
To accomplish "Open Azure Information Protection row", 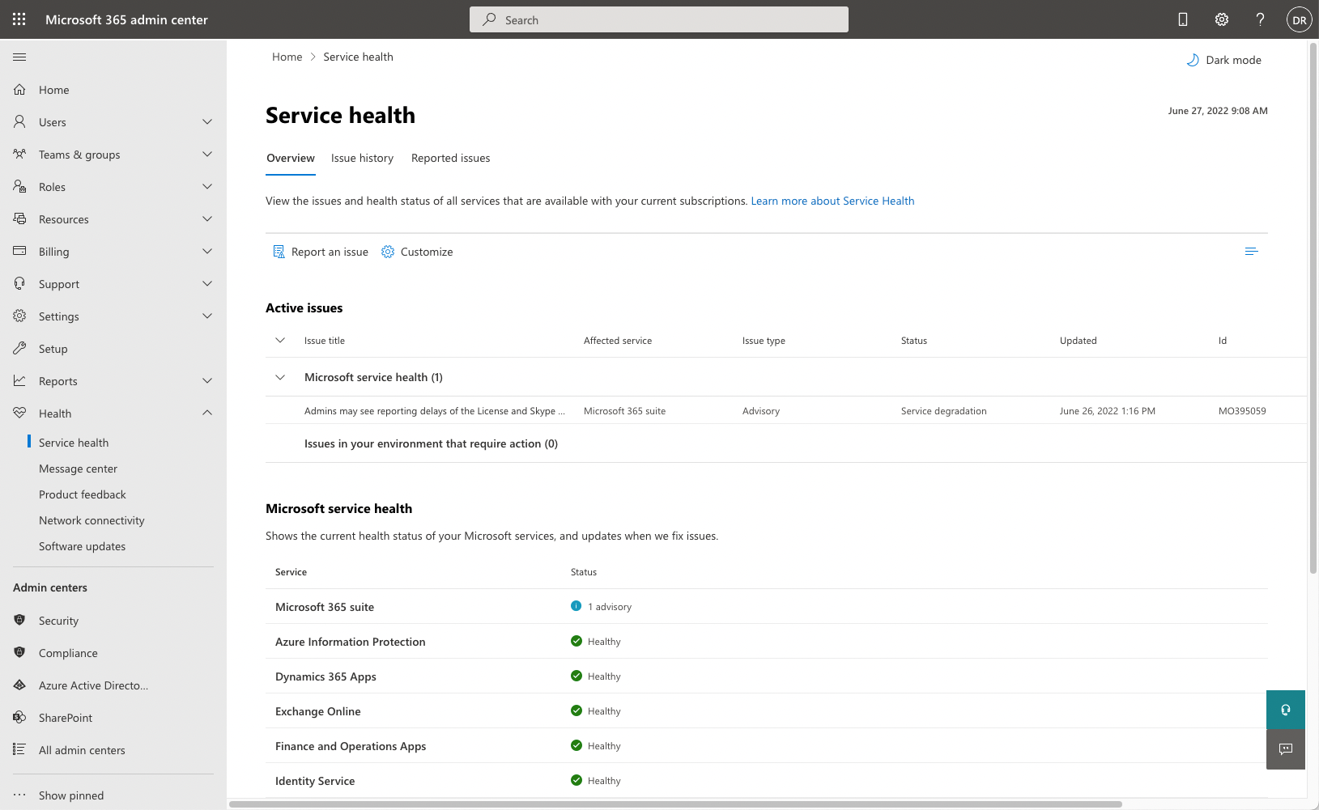I will pos(766,641).
